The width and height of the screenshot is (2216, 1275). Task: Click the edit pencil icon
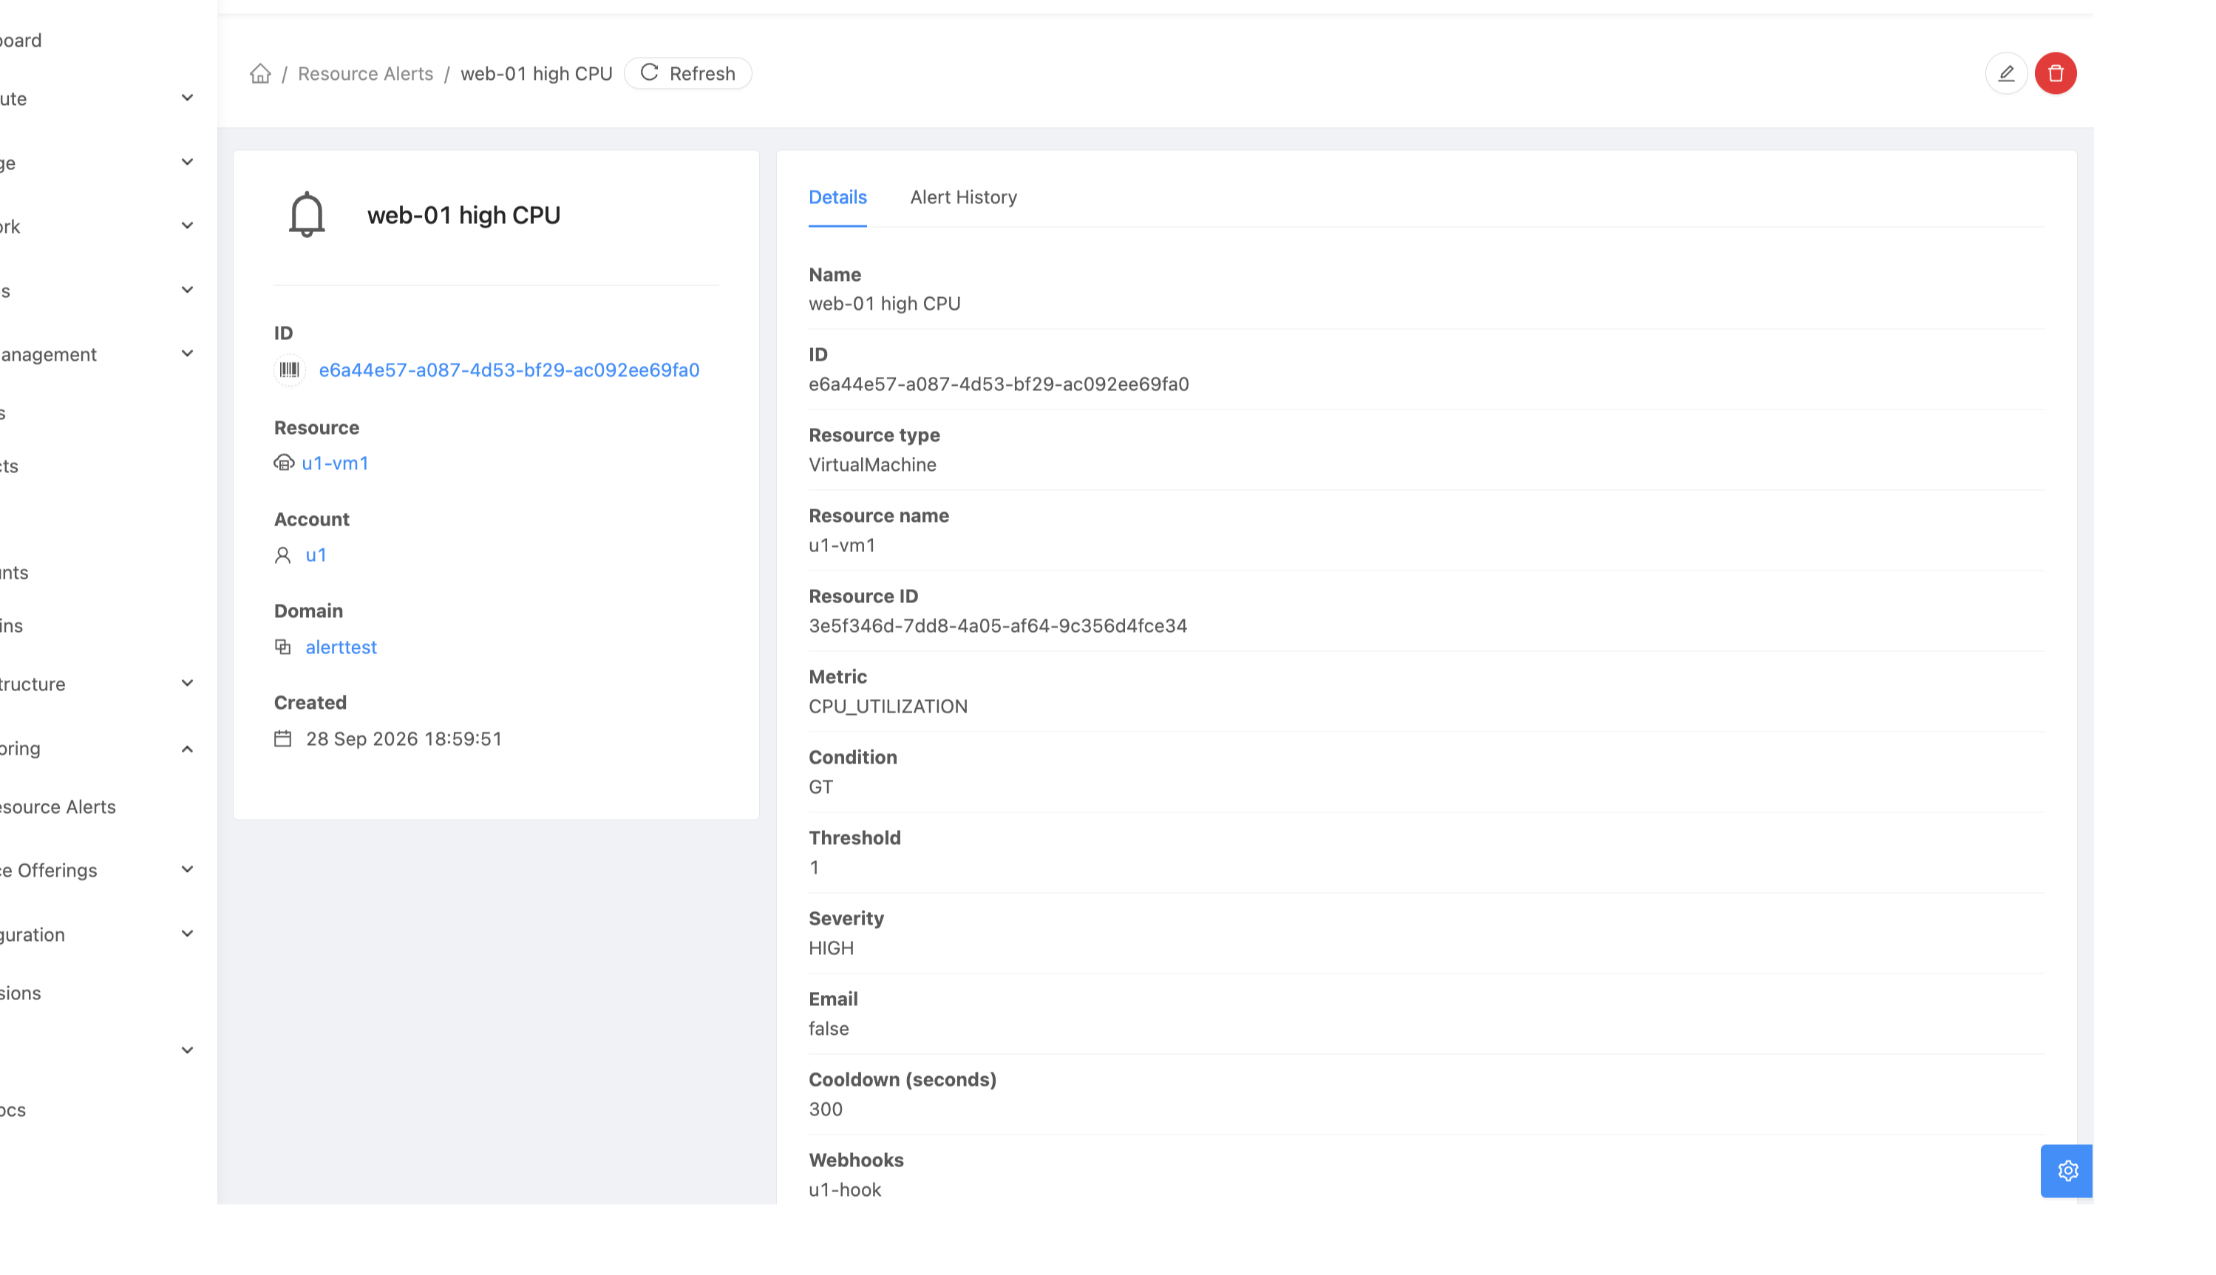pos(2006,72)
